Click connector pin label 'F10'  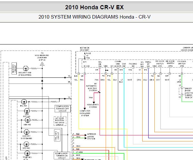109,76
